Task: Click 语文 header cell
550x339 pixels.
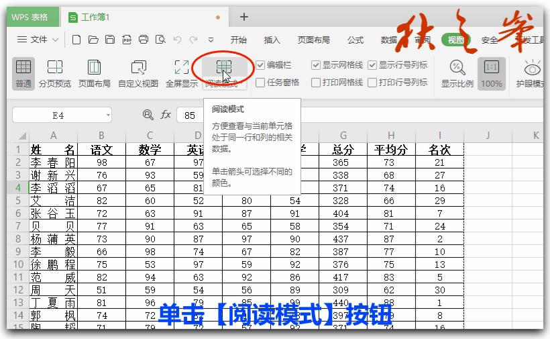Action: click(x=101, y=150)
